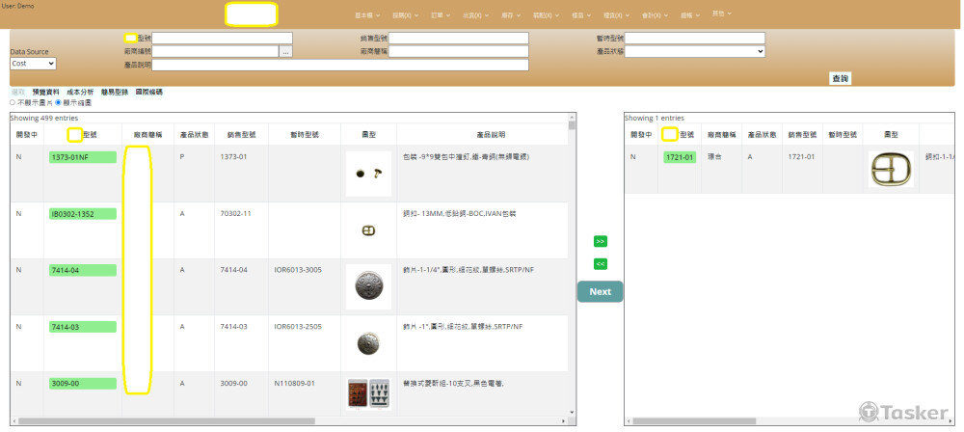This screenshot has height=432, width=964.
Task: Click the 查詢 search button
Action: [840, 78]
